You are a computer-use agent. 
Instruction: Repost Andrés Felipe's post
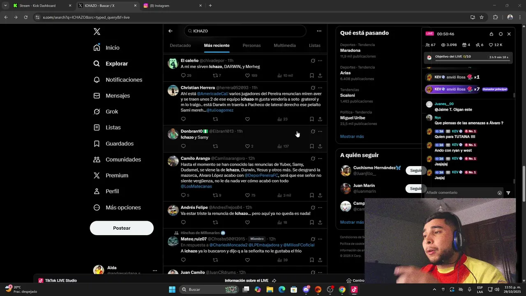click(x=215, y=222)
